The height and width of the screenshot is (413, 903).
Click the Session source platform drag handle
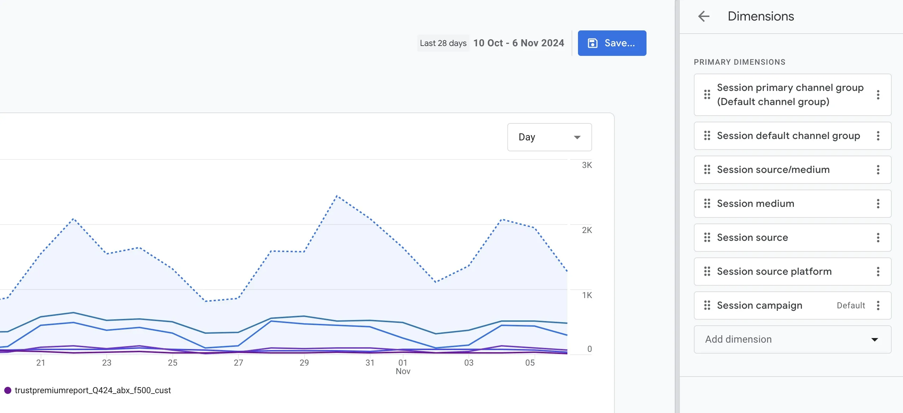pyautogui.click(x=707, y=272)
